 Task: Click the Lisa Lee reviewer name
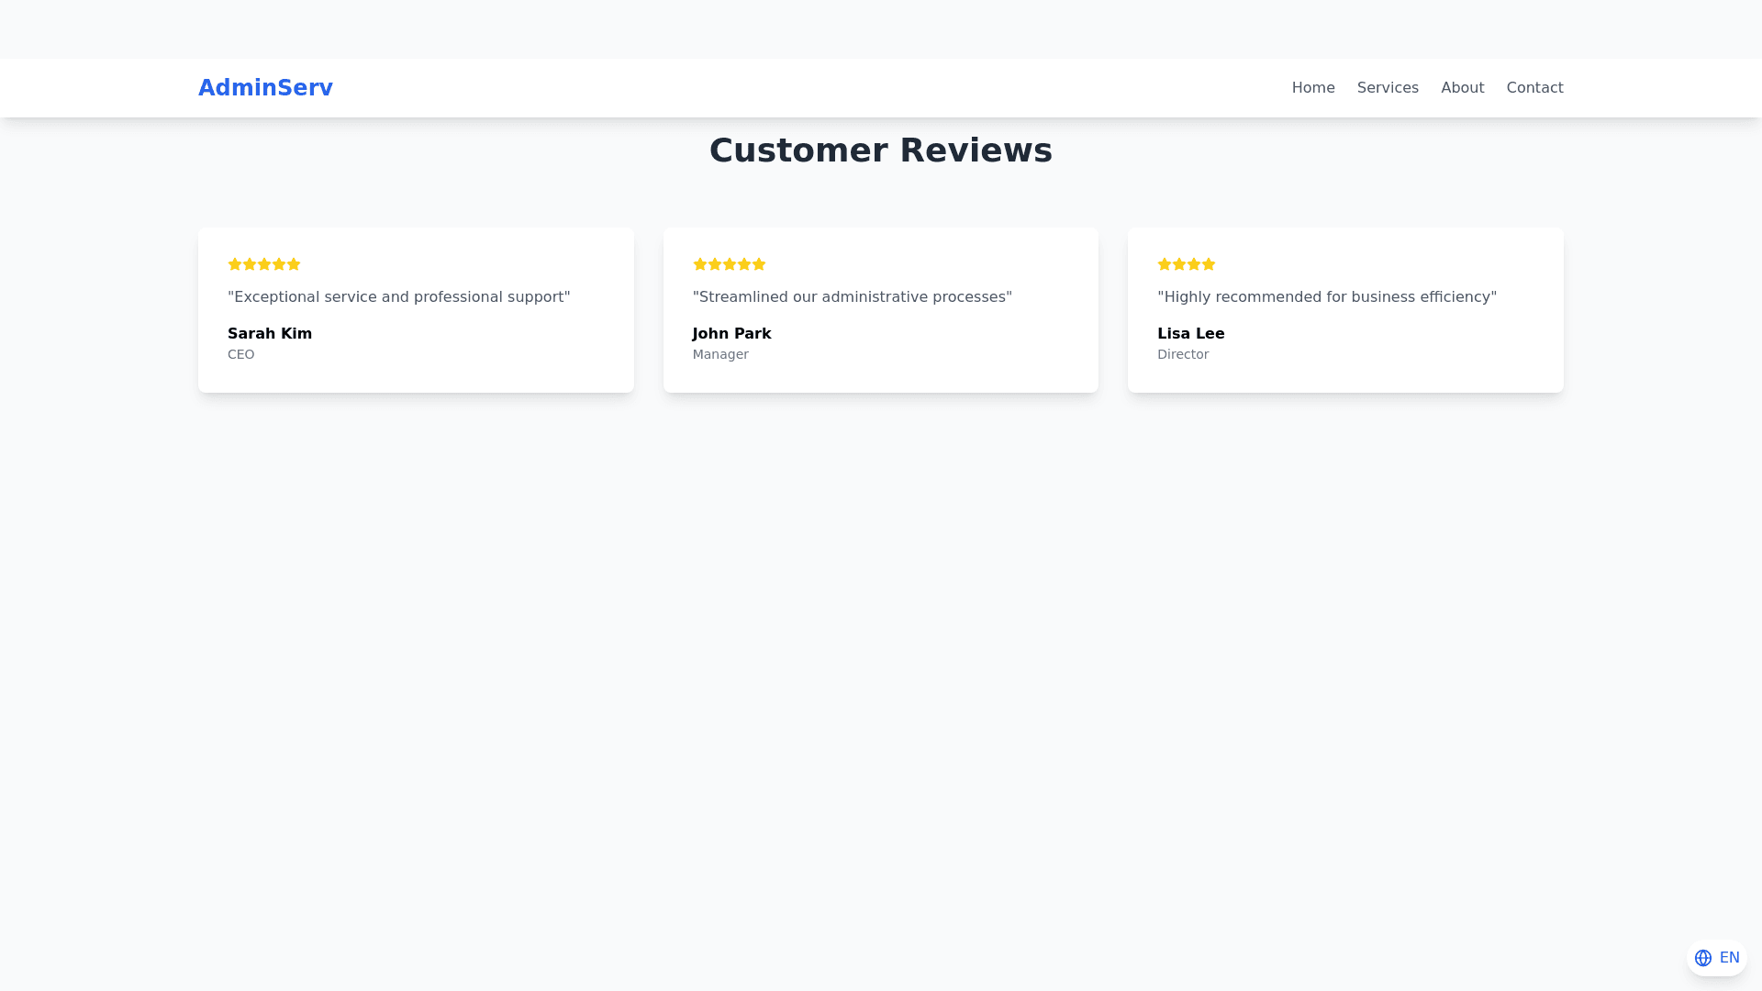coord(1190,334)
